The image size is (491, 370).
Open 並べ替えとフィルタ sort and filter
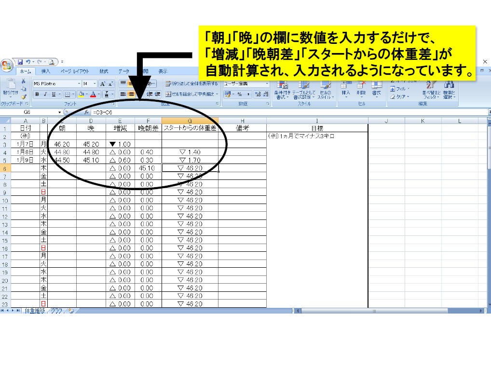tap(431, 90)
